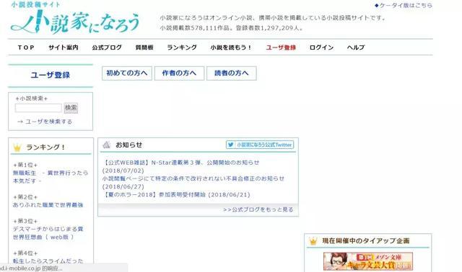Screen dimensions: 462x272
Task: Click the crown icon beside 現在開催中のタイアップ企画
Action: (x=313, y=241)
